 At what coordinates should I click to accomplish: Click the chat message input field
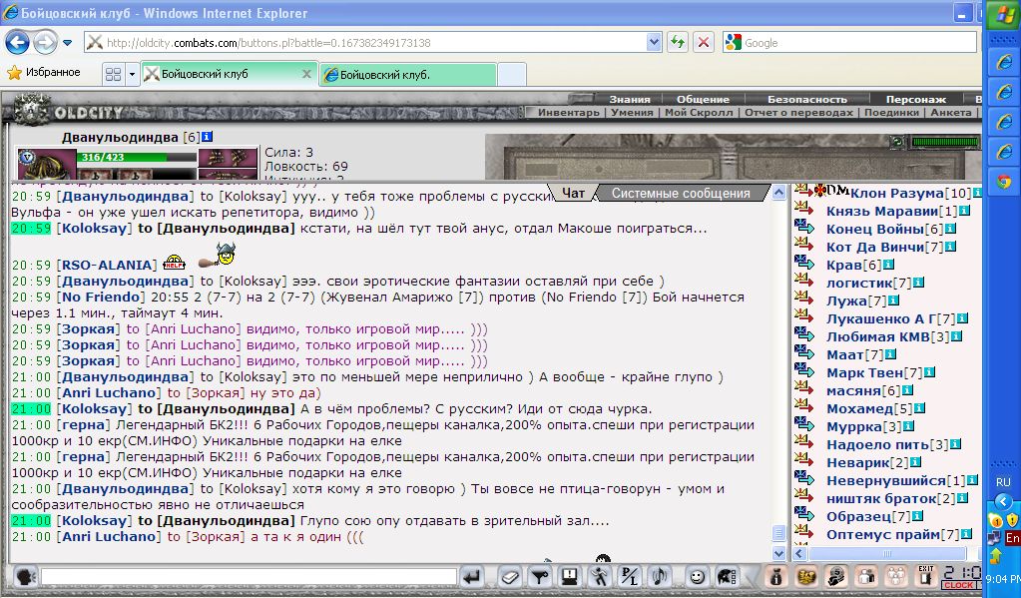pyautogui.click(x=249, y=576)
